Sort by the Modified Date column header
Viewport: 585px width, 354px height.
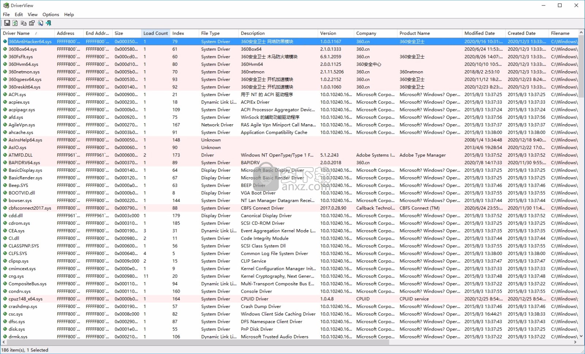(484, 33)
